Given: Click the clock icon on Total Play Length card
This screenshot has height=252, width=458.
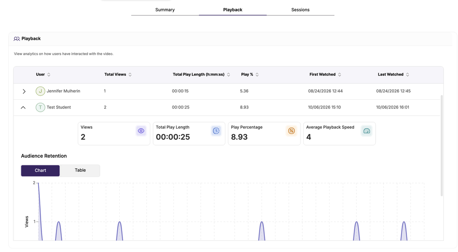Looking at the screenshot, I should (x=216, y=131).
